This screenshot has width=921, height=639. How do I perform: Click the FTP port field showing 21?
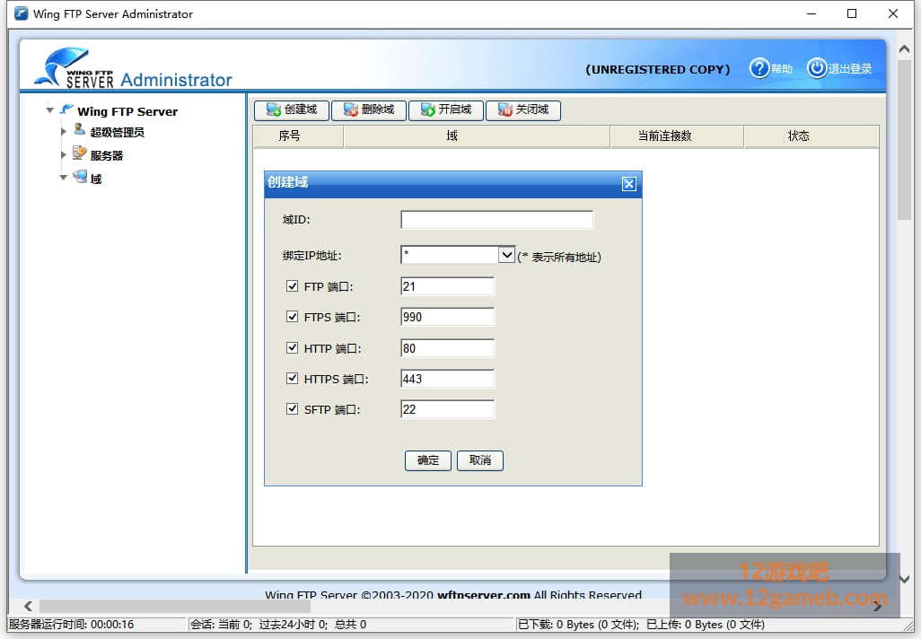[447, 286]
